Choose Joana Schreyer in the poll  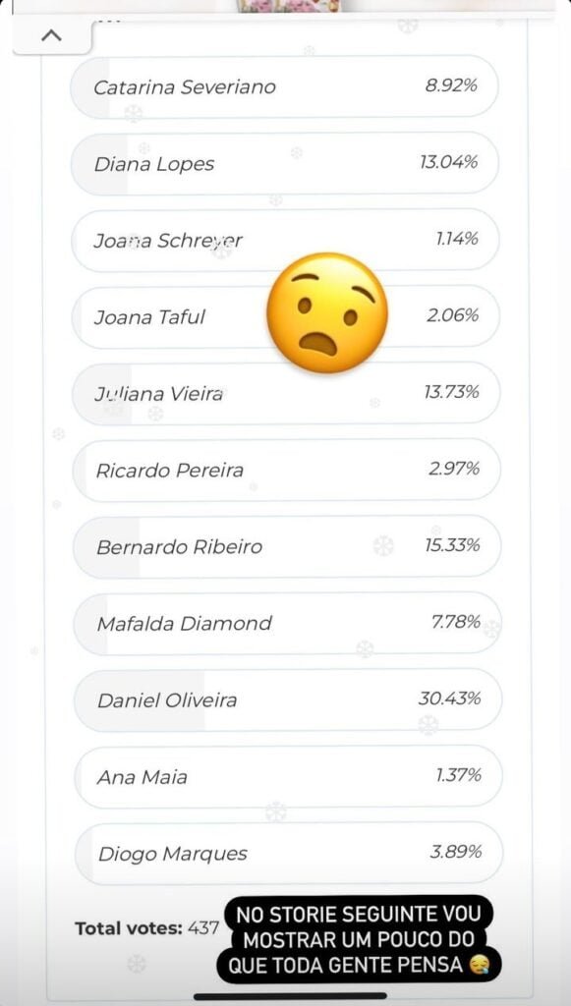click(x=285, y=240)
